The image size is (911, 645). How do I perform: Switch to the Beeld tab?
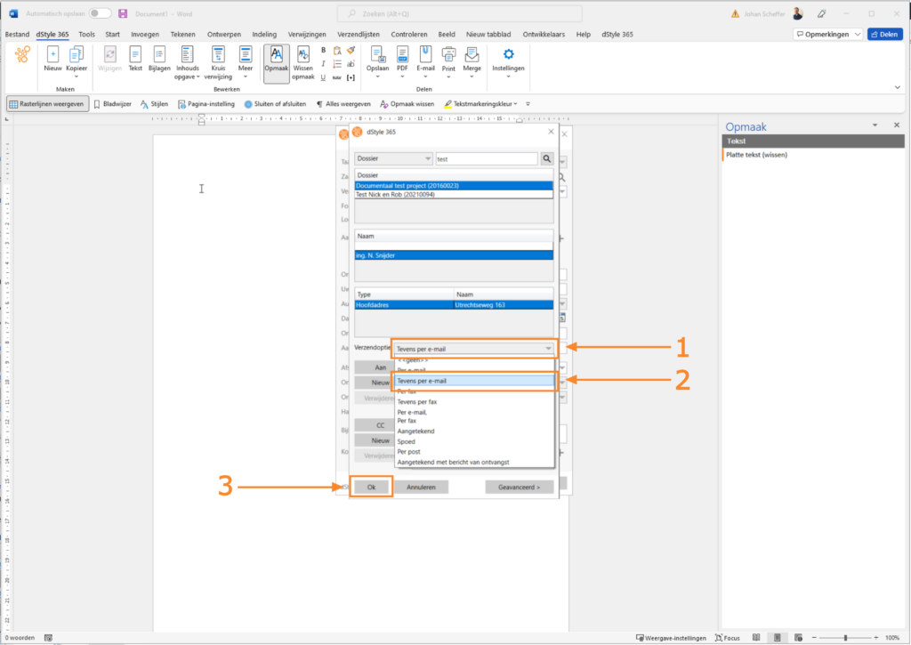pos(447,35)
